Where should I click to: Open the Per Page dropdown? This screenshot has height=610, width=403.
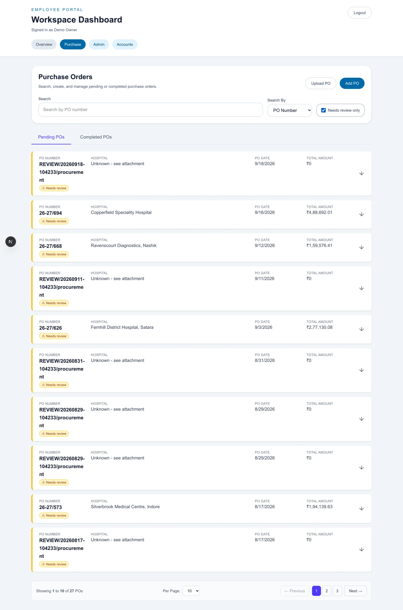click(x=191, y=591)
